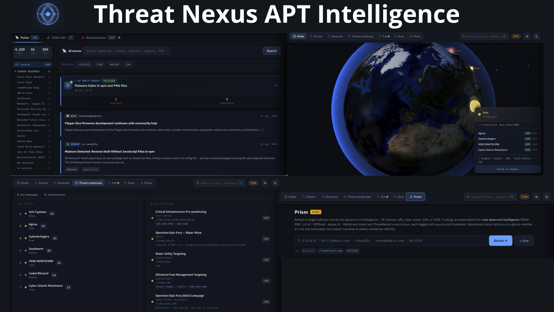The image size is (554, 312).
Task: Toggle the critical severity filter
Action: coord(84,64)
